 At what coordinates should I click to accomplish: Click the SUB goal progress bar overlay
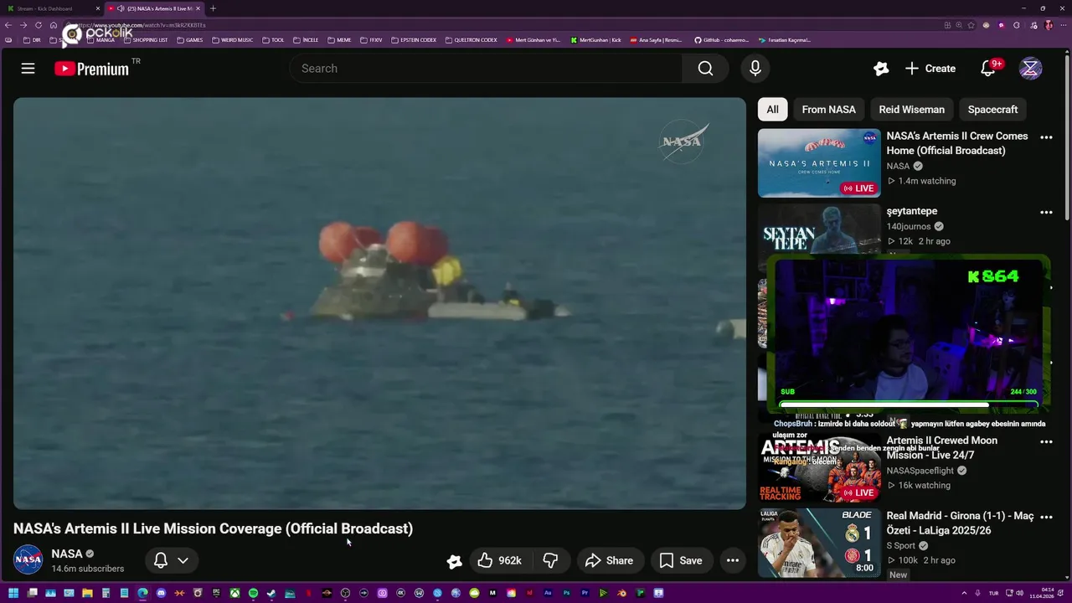tap(908, 405)
